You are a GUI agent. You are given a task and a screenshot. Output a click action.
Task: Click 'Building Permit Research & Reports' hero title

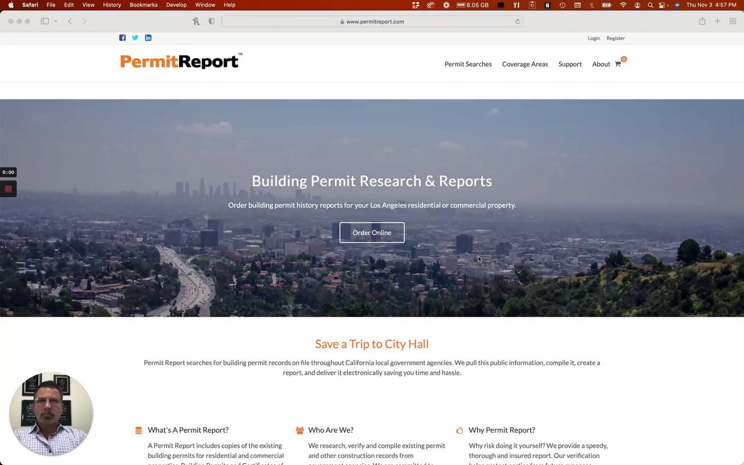tap(372, 181)
